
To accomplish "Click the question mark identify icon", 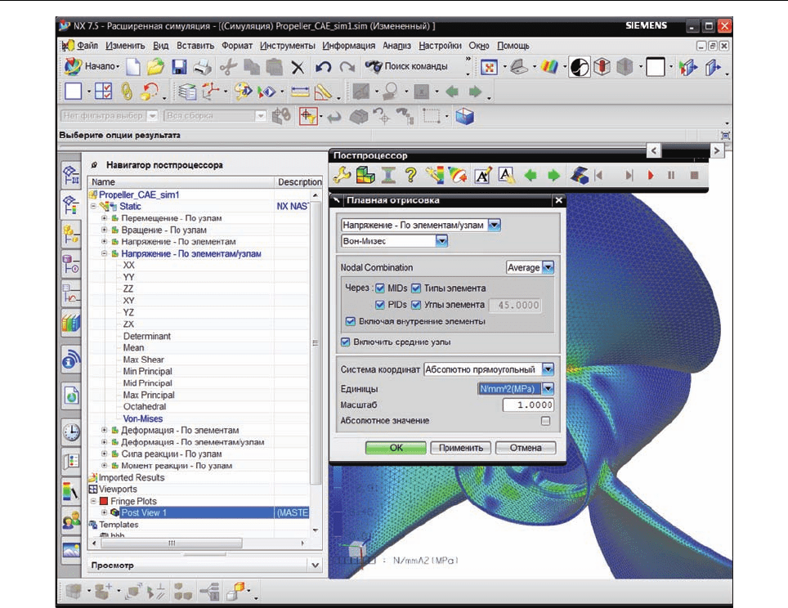I will point(410,176).
